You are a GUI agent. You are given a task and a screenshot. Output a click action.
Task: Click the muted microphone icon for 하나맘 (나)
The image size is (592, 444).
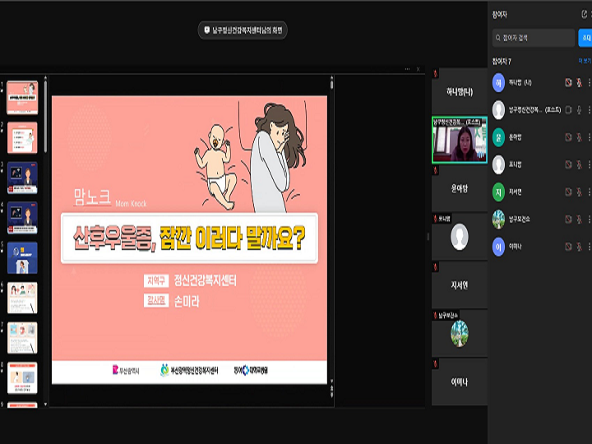coord(579,82)
